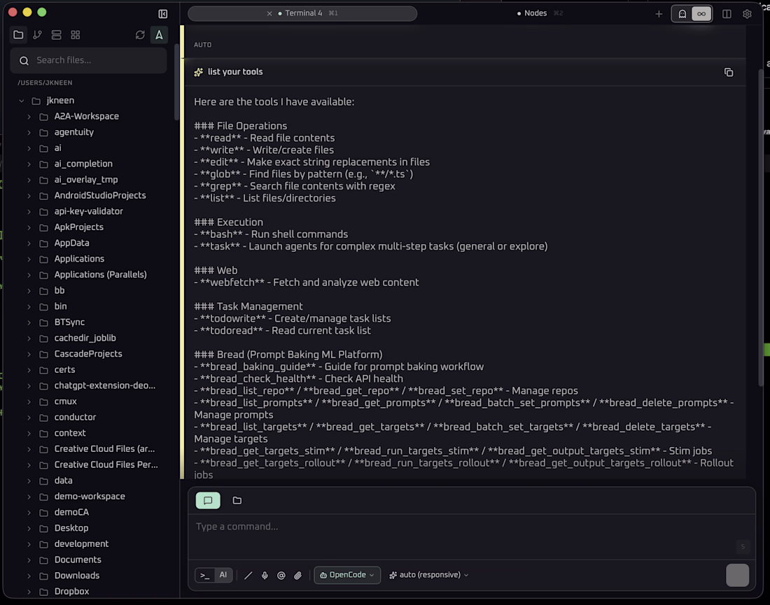Open the source control branch panel
The image size is (770, 605).
[37, 35]
